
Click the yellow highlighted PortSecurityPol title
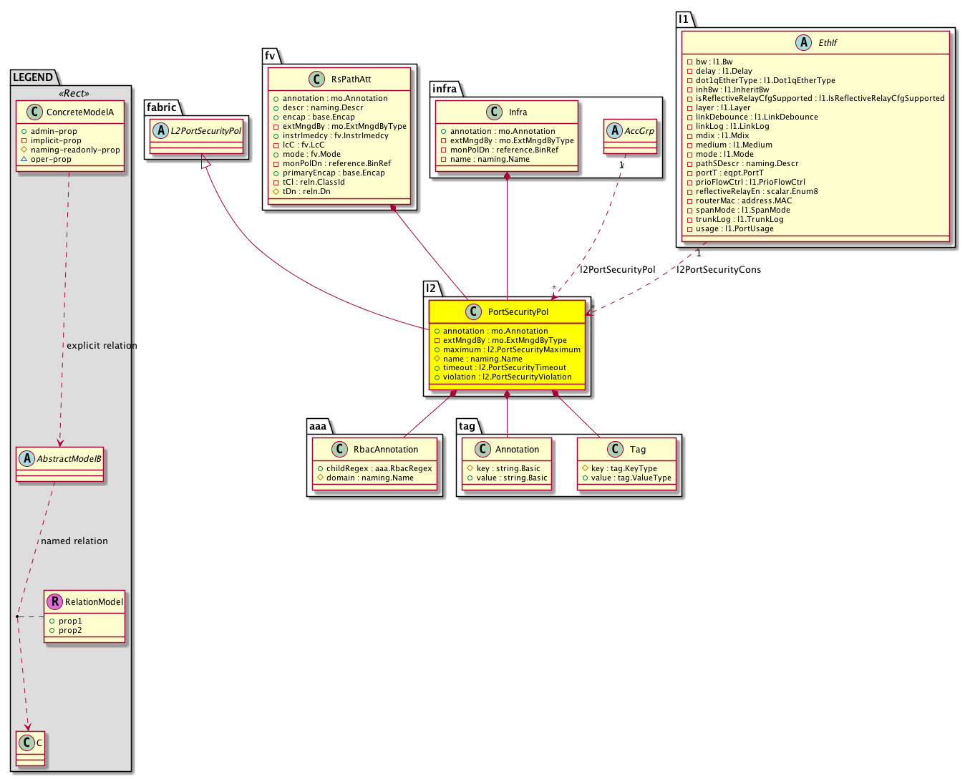(518, 311)
